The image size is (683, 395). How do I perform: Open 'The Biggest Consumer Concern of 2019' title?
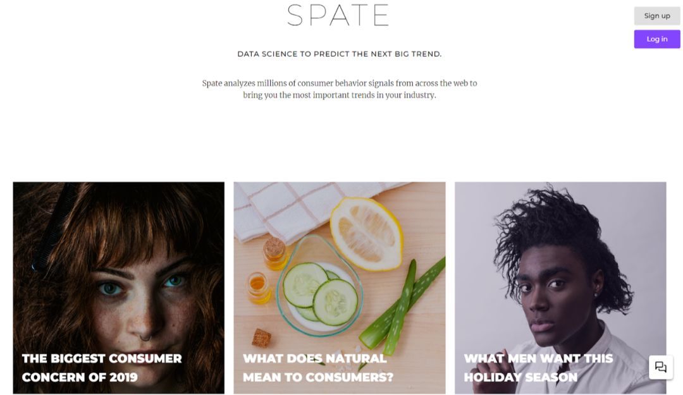[x=102, y=368]
